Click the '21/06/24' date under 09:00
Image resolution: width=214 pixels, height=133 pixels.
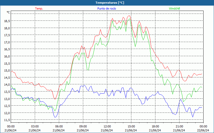click(x=83, y=130)
